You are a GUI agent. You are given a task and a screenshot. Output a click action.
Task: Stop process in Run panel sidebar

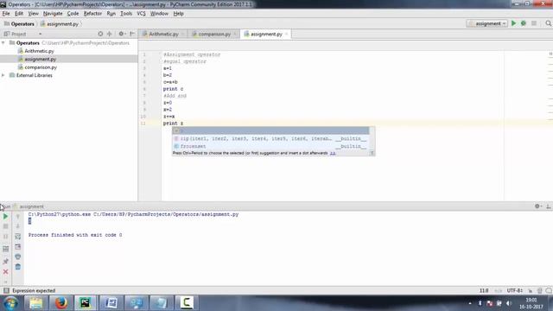coord(6,226)
